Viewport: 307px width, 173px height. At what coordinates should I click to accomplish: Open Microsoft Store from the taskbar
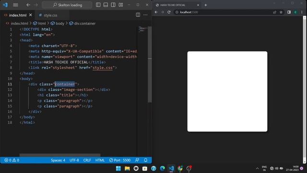pos(145,168)
